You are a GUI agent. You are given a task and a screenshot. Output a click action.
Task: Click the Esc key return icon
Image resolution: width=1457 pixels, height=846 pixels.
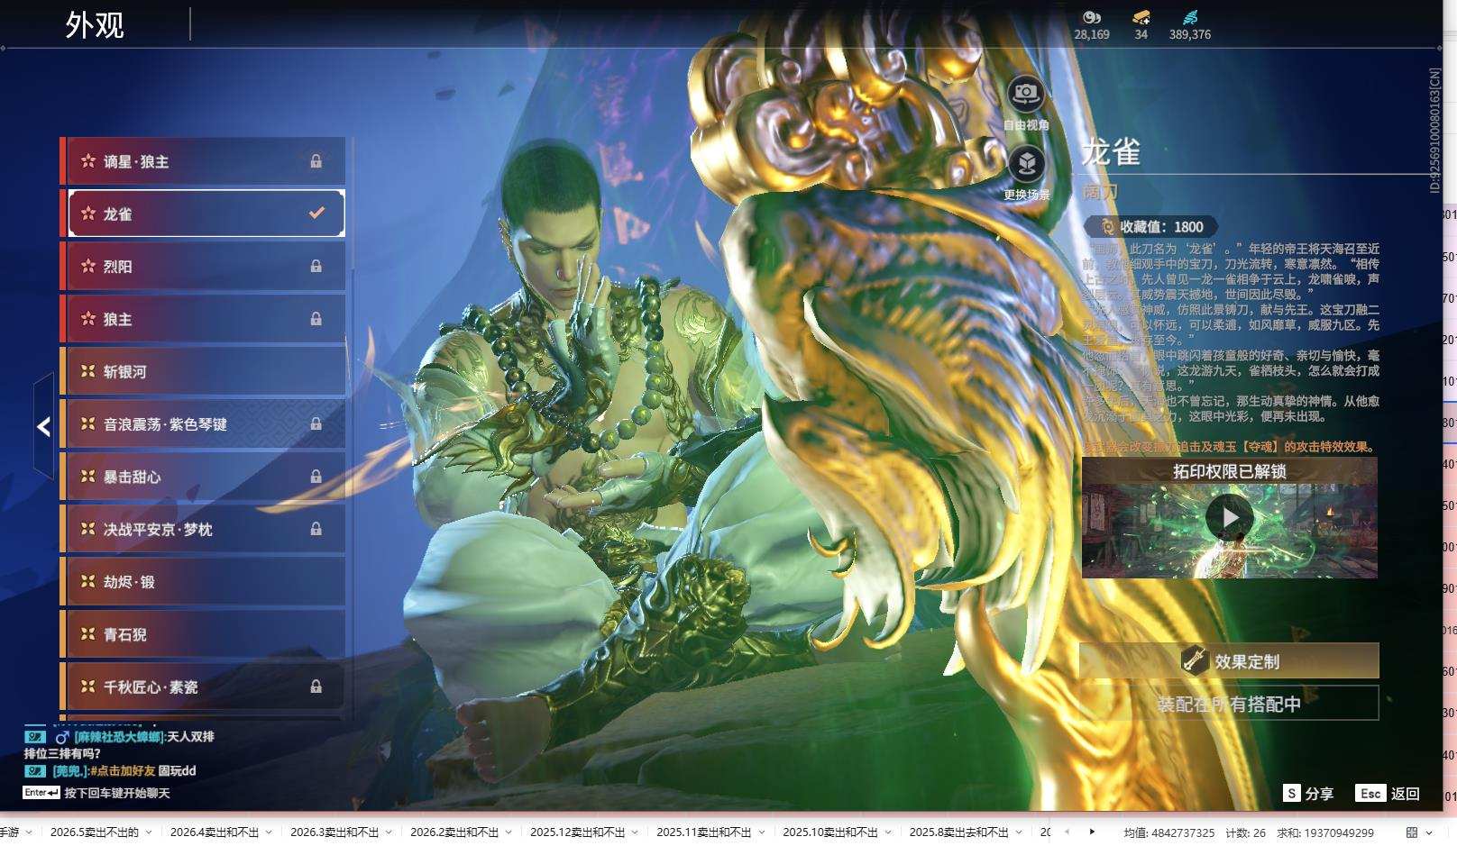[x=1370, y=793]
